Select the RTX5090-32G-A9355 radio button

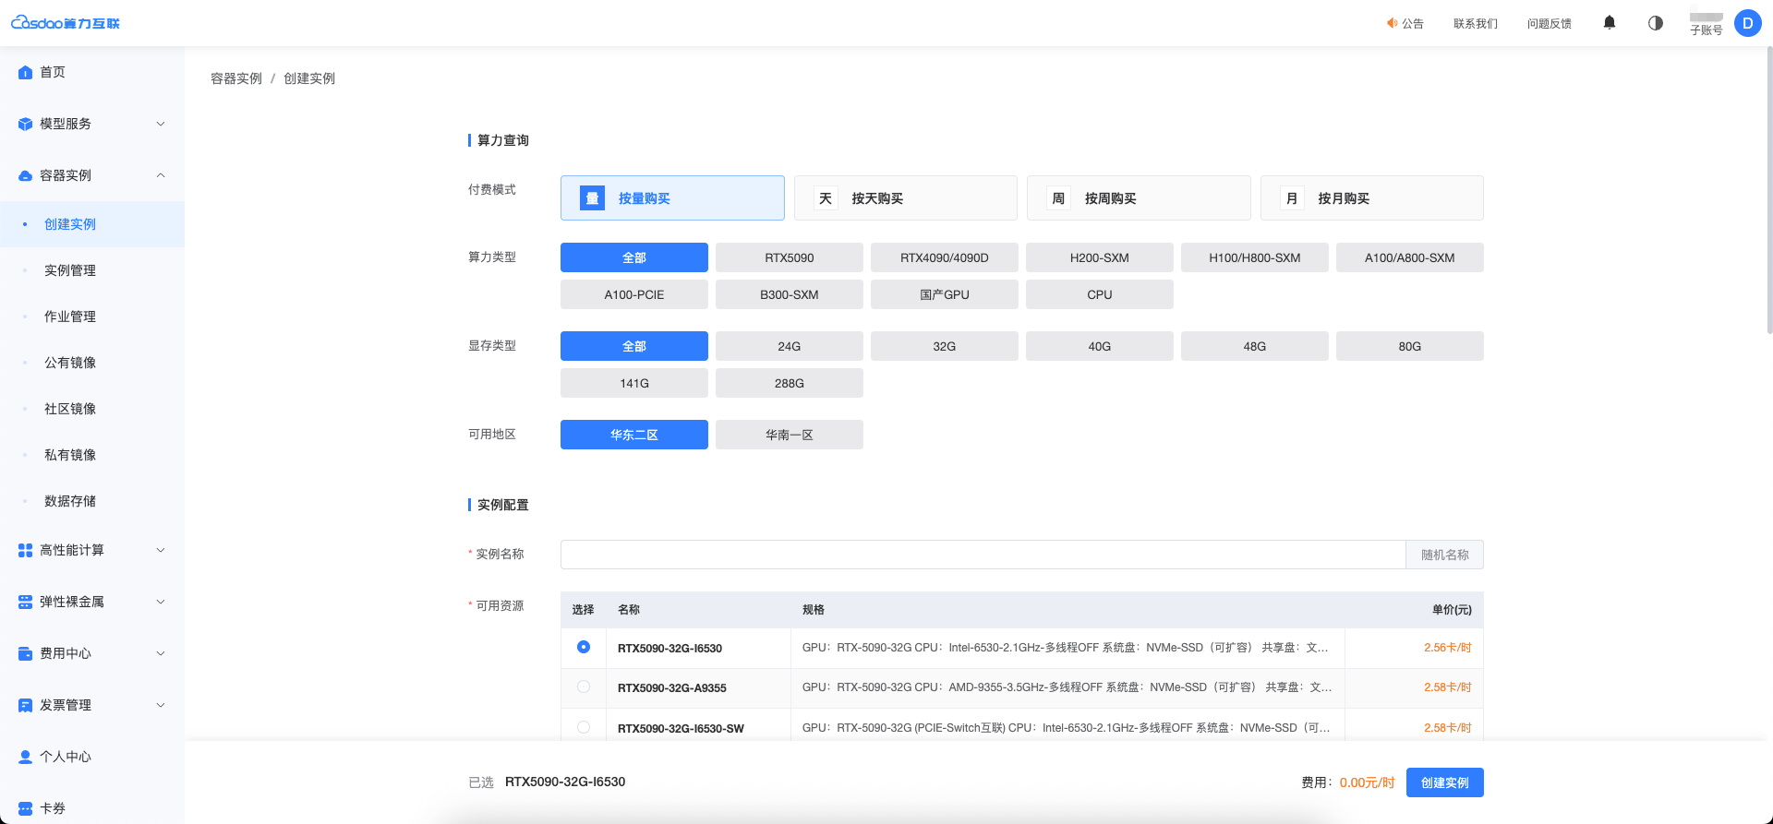584,687
